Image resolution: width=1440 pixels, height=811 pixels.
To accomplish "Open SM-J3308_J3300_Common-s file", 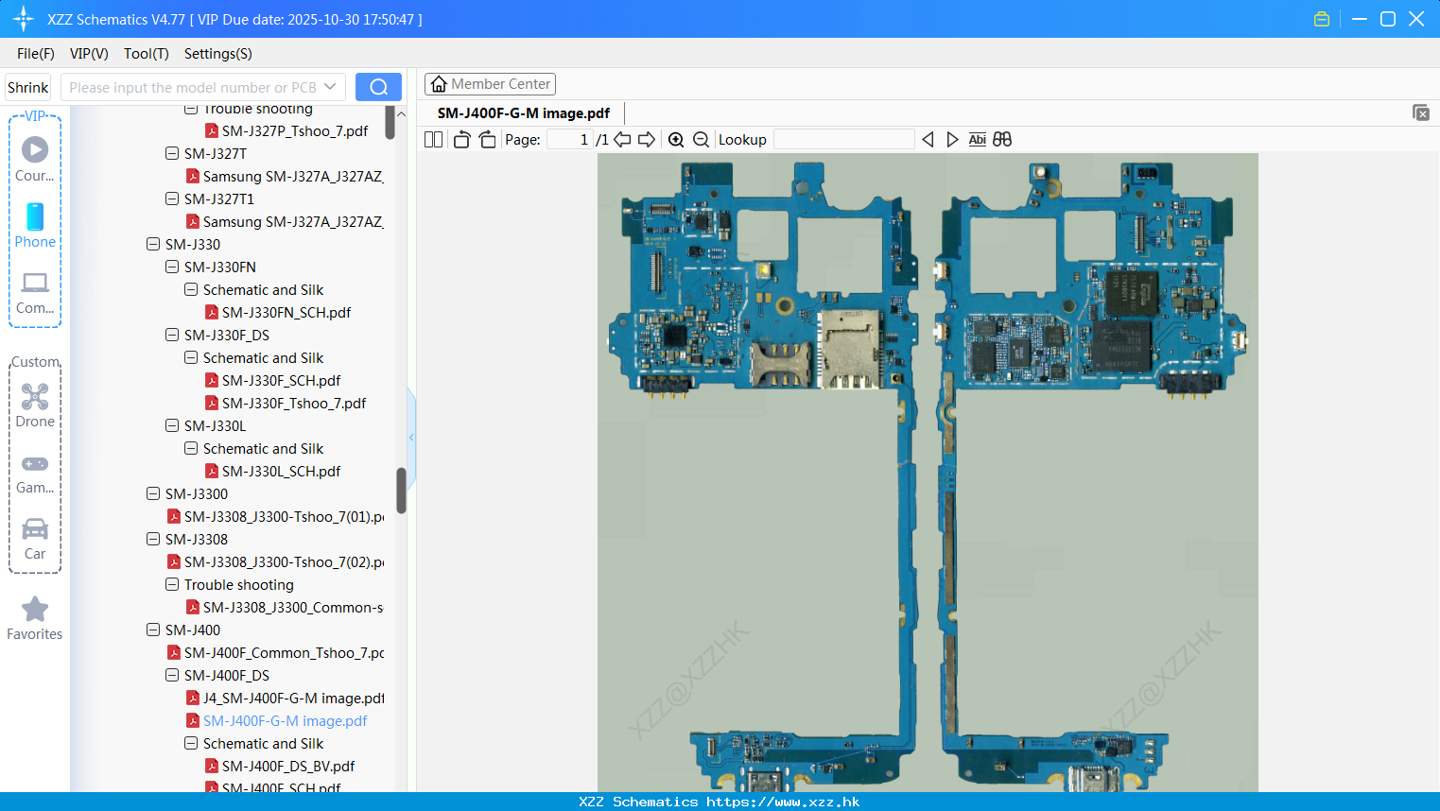I will pos(292,607).
